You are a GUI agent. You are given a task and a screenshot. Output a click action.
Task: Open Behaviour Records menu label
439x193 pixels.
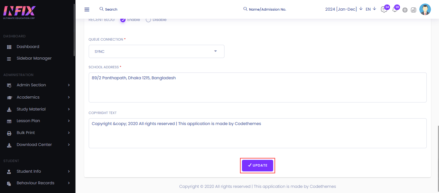coord(35,183)
